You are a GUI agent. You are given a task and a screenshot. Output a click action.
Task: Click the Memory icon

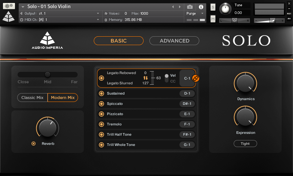106,20
